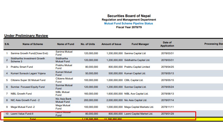Viewport: 223px width, 123px height.
Task: Click the Name of Fund column header
Action: click(65, 44)
